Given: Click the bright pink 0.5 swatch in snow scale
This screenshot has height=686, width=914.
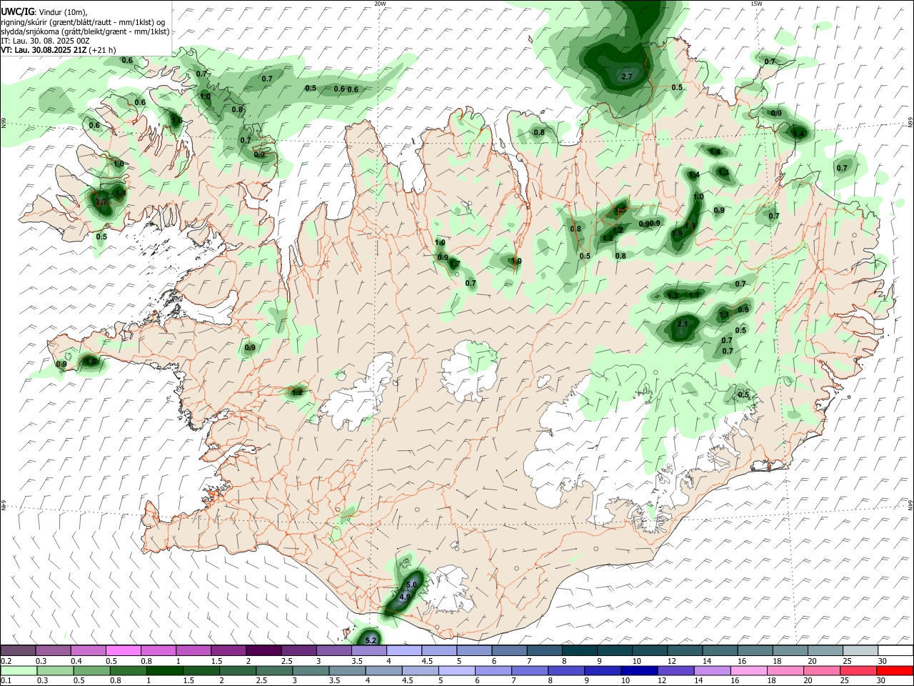Looking at the screenshot, I should pyautogui.click(x=124, y=651).
